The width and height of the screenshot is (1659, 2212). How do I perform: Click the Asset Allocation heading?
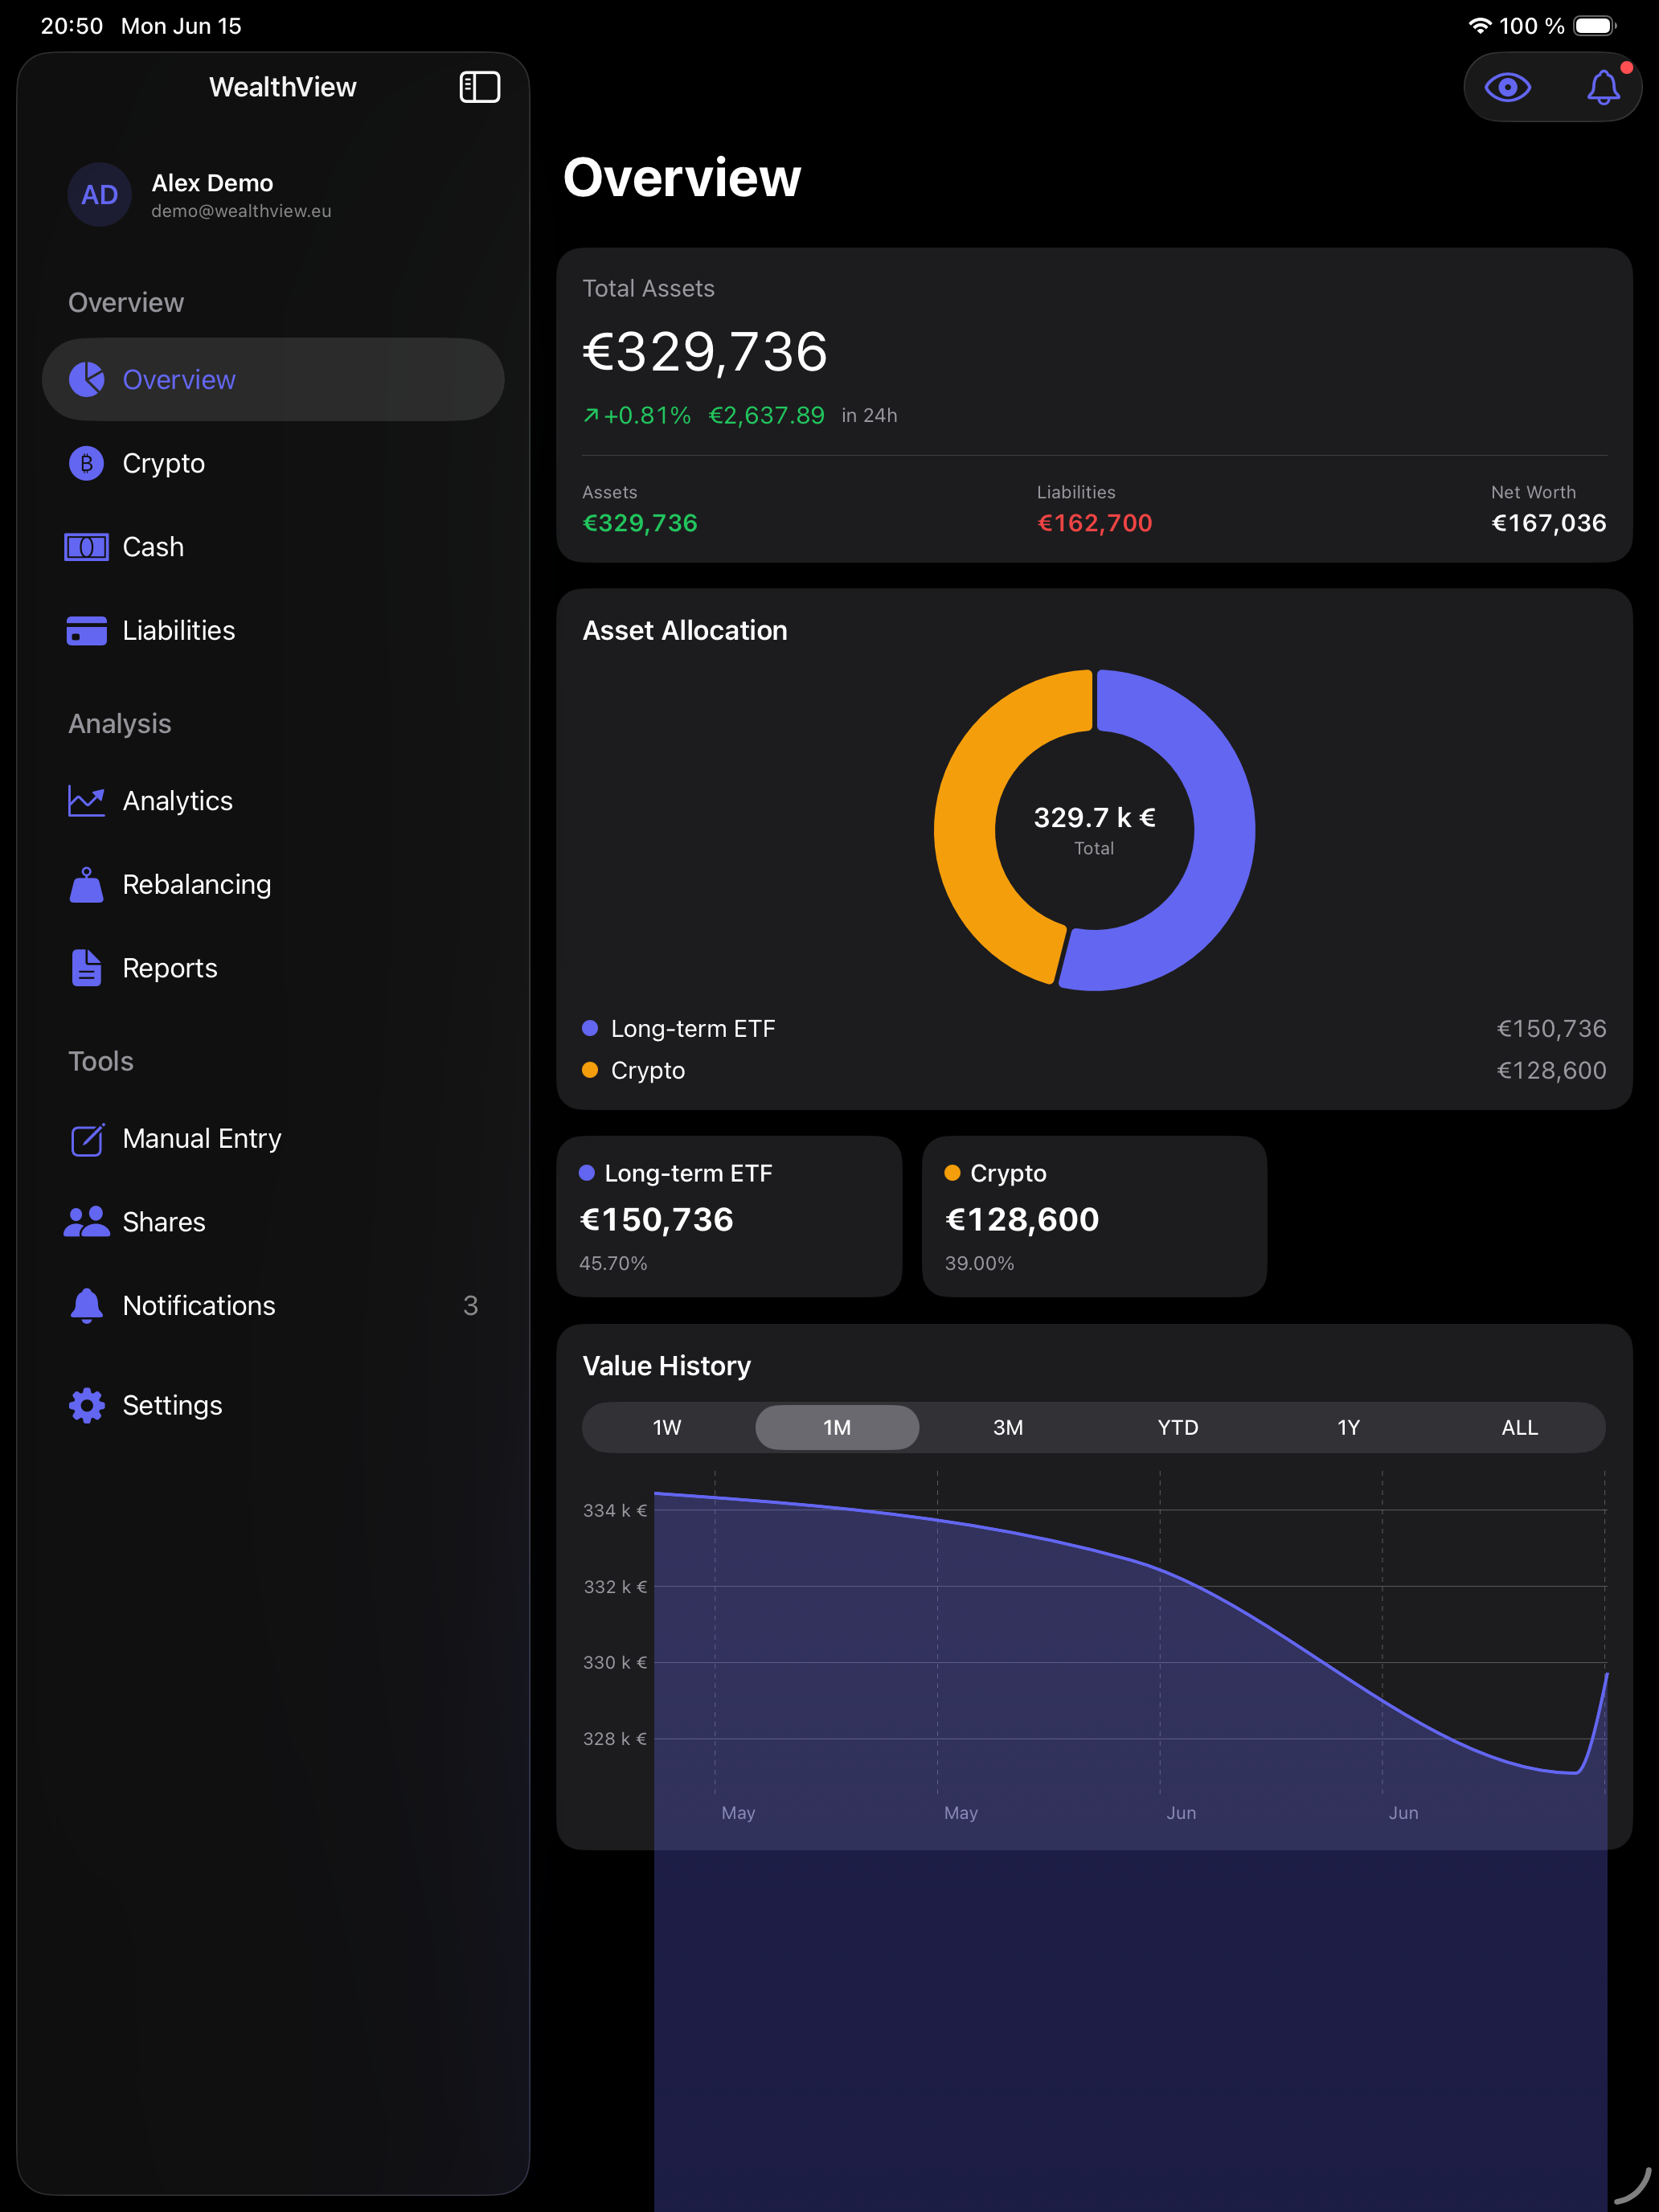point(685,630)
